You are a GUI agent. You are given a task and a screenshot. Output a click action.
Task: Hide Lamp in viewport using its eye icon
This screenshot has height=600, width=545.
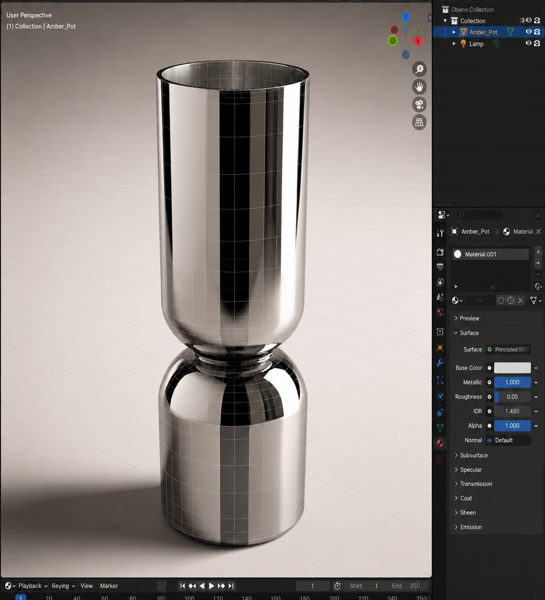(x=528, y=43)
